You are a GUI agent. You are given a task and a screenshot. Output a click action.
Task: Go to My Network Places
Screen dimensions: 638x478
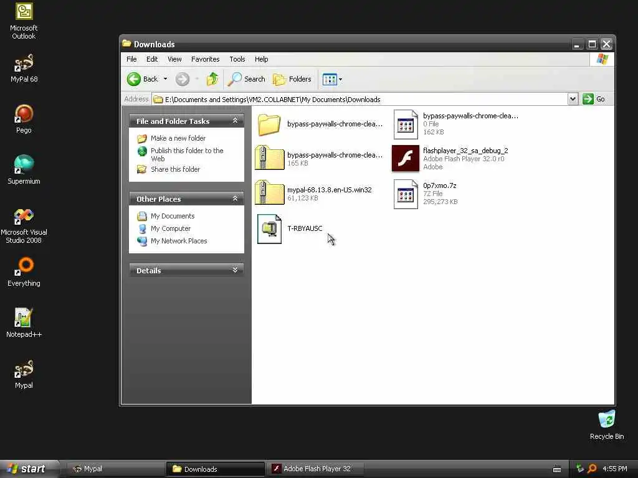click(179, 241)
